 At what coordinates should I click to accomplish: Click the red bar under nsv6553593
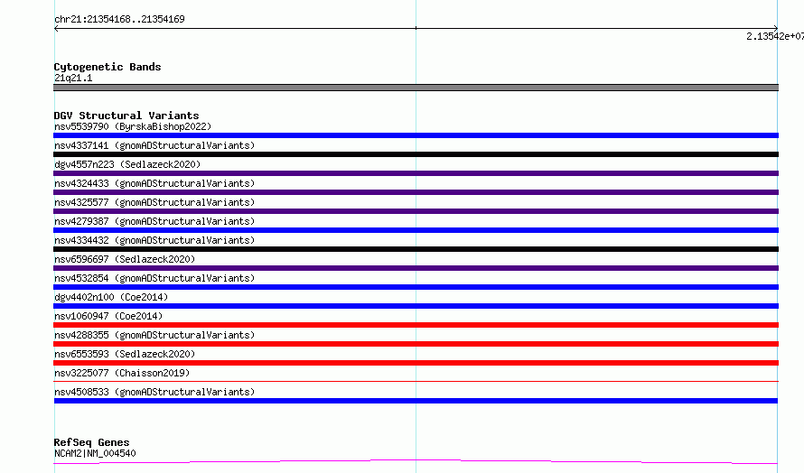point(416,363)
